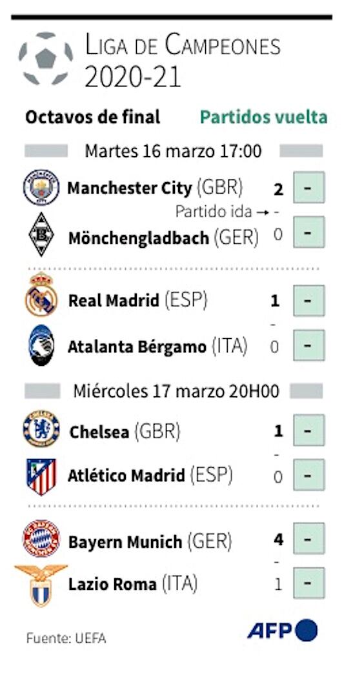342x677 pixels.
Task: Click the Chelsea club crest
Action: tap(41, 429)
